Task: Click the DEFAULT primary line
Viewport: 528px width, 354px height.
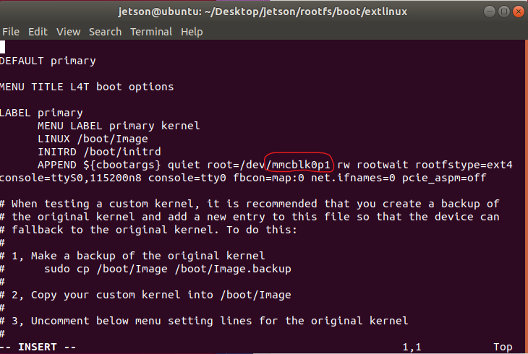Action: pyautogui.click(x=48, y=61)
